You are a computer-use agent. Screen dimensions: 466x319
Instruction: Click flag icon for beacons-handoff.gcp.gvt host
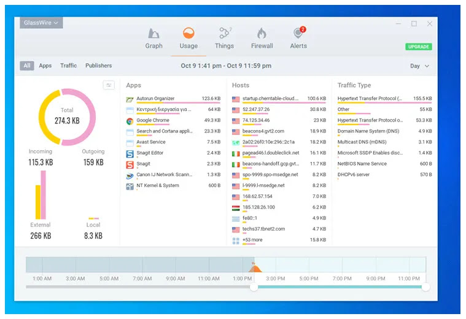(236, 164)
